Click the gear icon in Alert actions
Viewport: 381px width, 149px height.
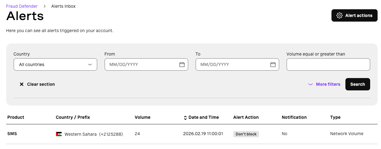click(340, 15)
